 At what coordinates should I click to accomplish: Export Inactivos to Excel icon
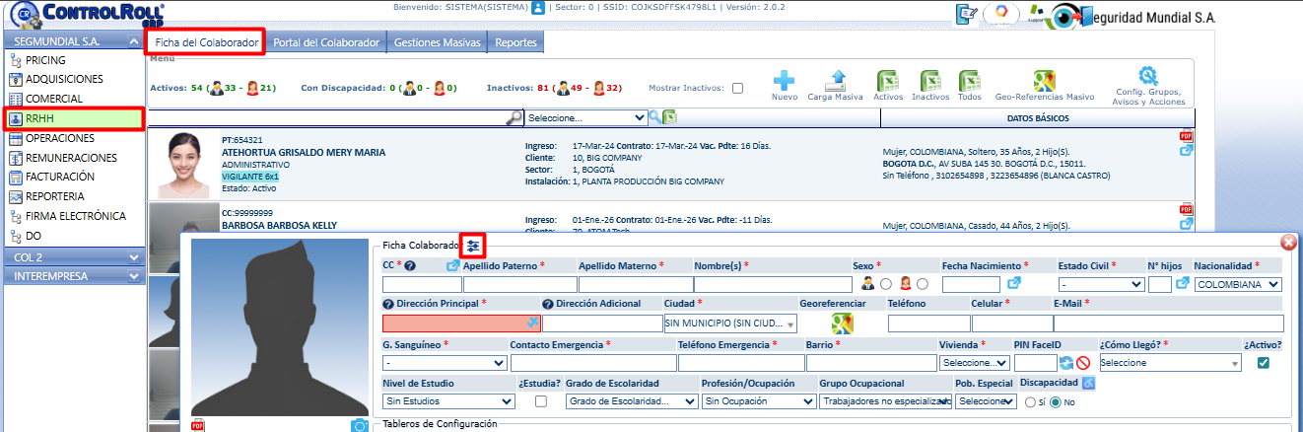(x=930, y=81)
